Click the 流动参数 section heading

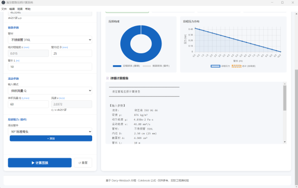coord(14,79)
